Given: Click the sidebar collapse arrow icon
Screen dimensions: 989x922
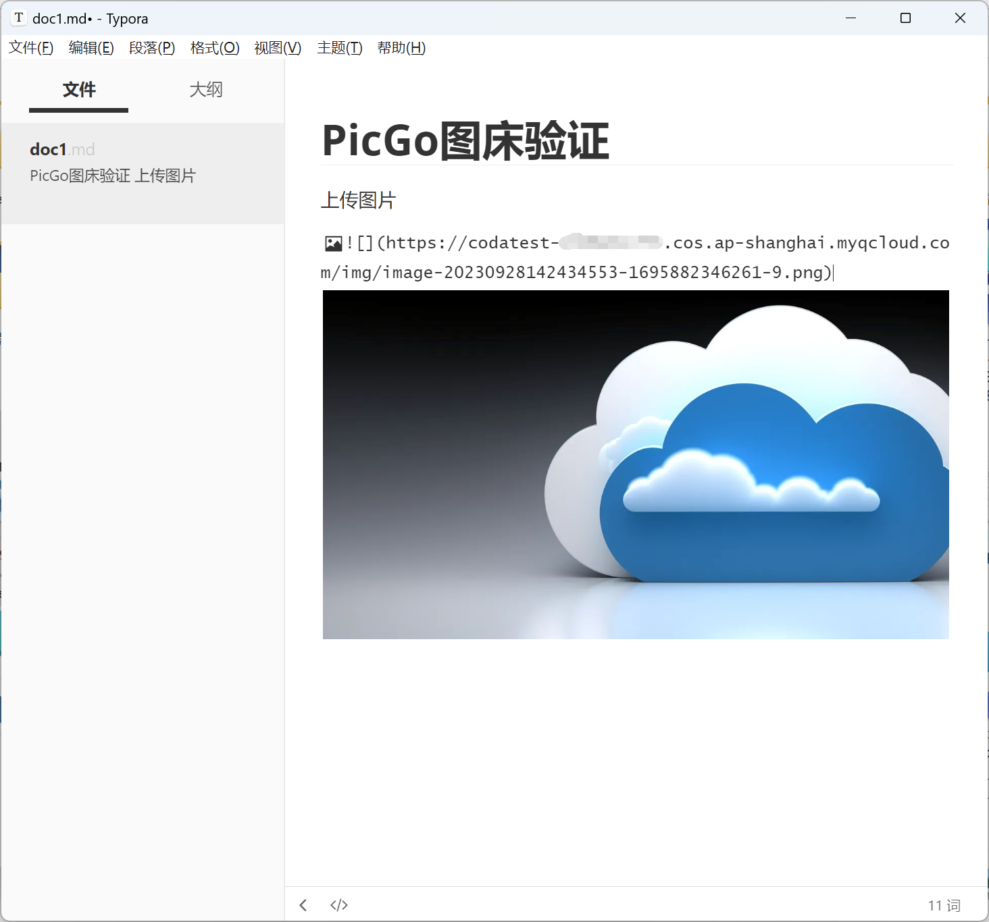Looking at the screenshot, I should point(303,905).
